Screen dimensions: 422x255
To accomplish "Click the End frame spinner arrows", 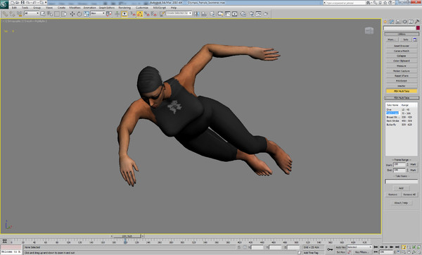I will 407,170.
